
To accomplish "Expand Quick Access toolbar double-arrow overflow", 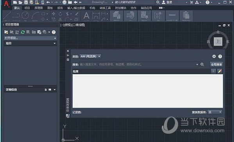I will [80, 2].
